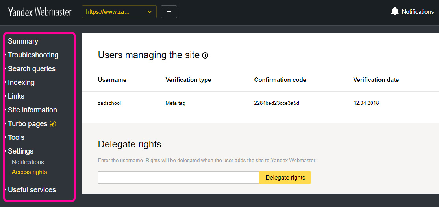Click the plus button to add site

169,12
